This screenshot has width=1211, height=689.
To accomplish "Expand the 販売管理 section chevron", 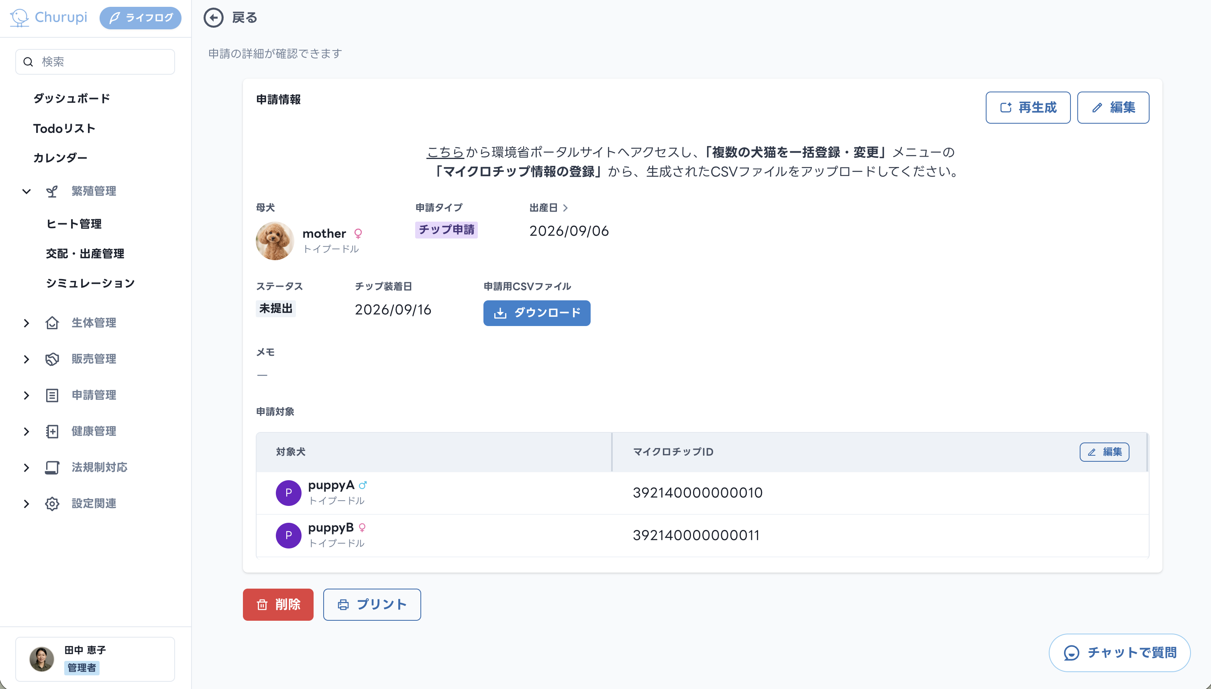I will point(27,359).
